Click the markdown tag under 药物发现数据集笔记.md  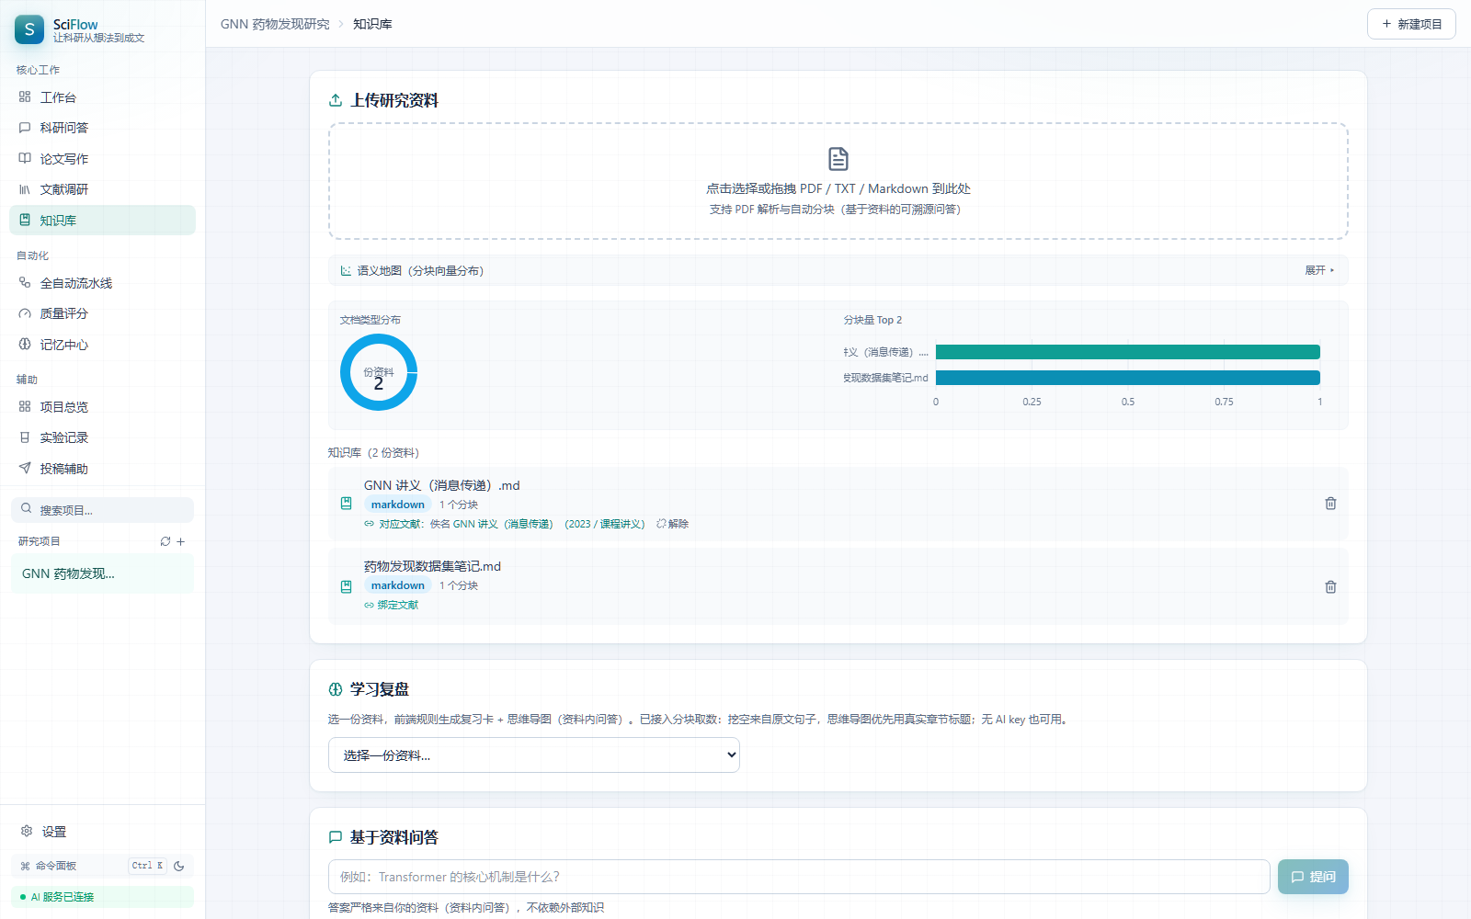[x=398, y=585]
